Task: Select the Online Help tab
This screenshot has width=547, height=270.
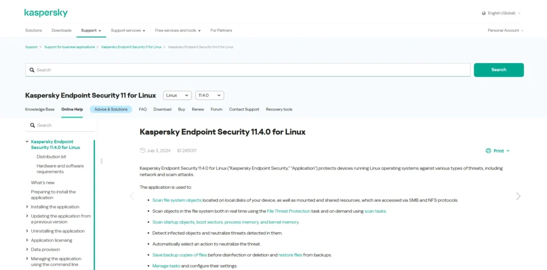Action: click(x=72, y=109)
